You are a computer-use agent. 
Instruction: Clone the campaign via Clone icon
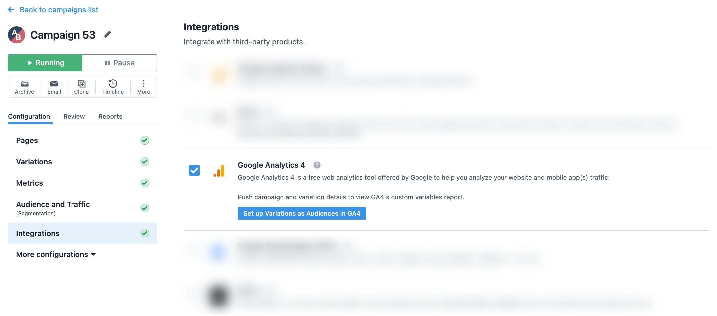pyautogui.click(x=81, y=83)
